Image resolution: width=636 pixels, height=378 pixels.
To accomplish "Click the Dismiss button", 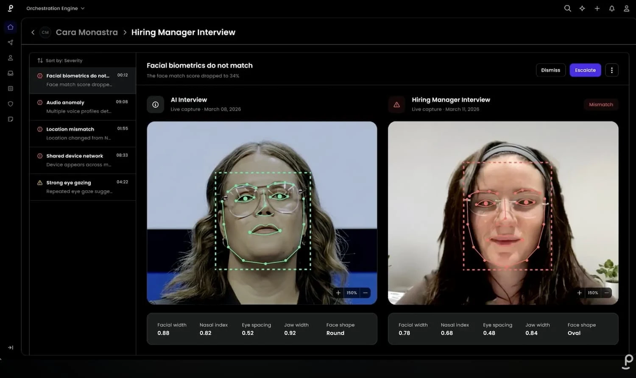I will [551, 70].
